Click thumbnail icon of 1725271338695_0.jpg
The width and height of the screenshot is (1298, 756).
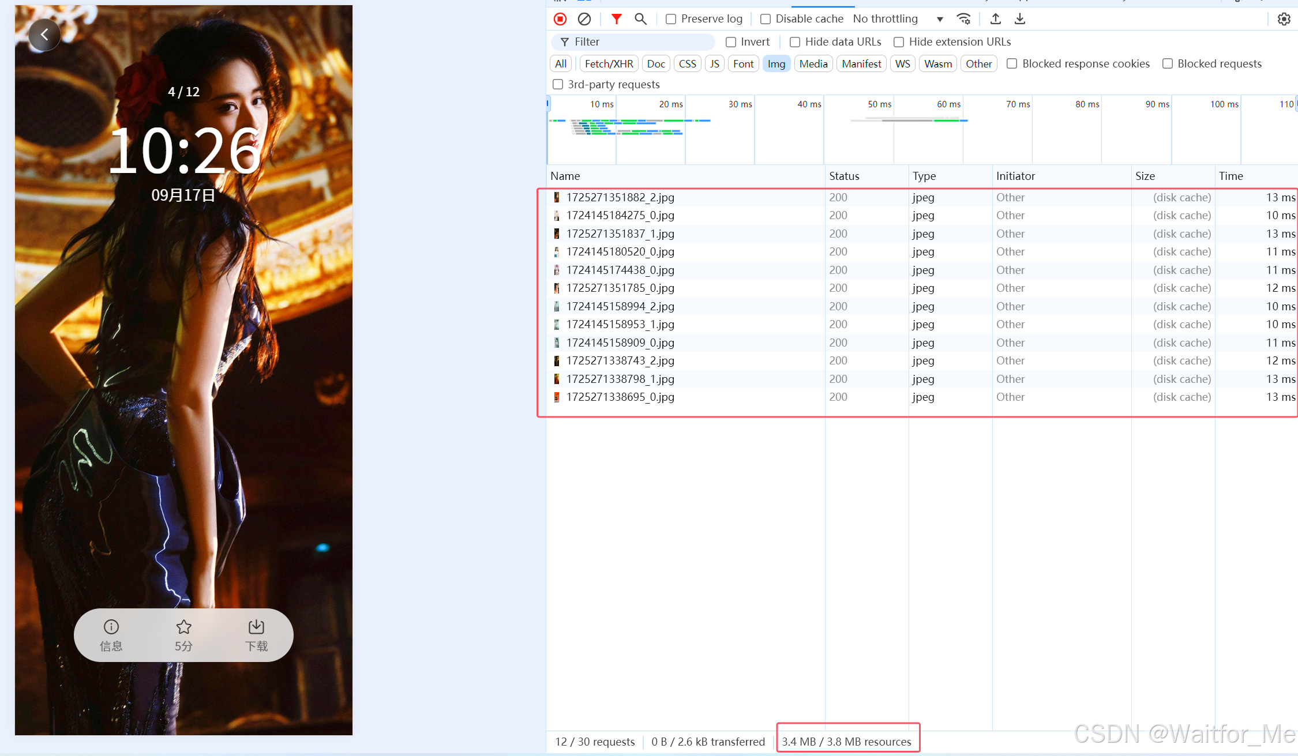(557, 397)
